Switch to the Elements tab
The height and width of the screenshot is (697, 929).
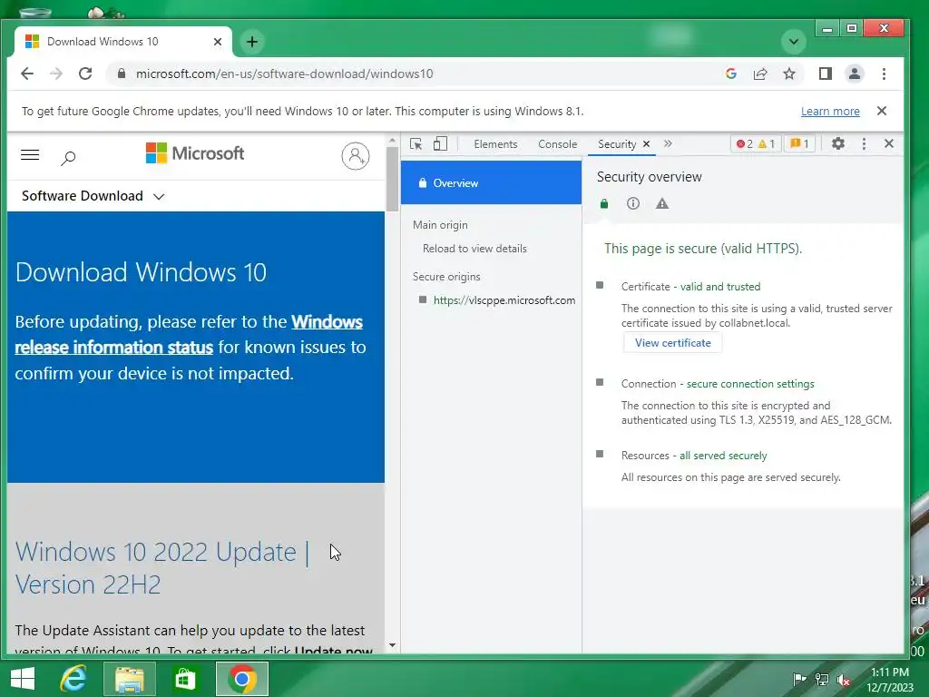[x=495, y=144]
